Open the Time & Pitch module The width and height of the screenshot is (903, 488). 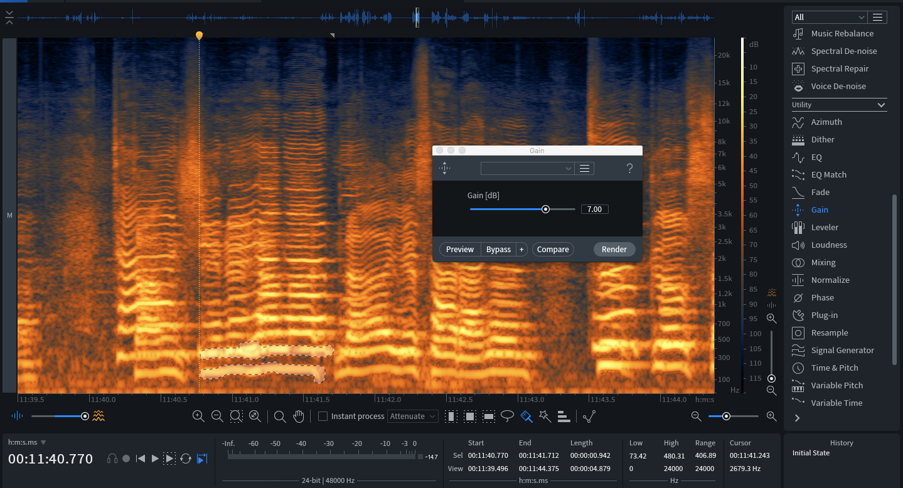(834, 368)
